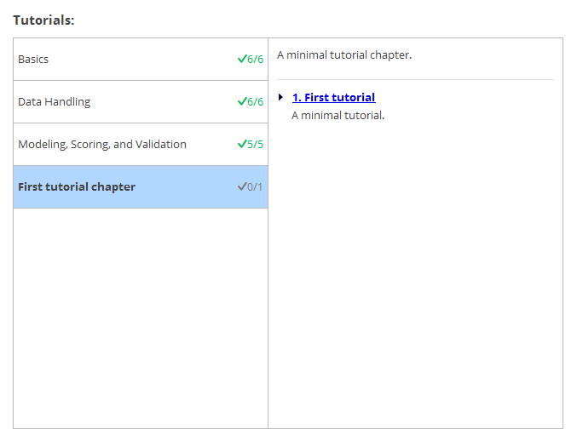
Task: Click the 0/1 progress count
Action: (x=256, y=187)
